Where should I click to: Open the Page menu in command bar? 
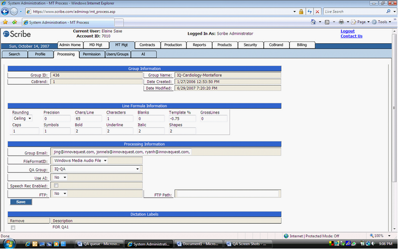point(361,22)
